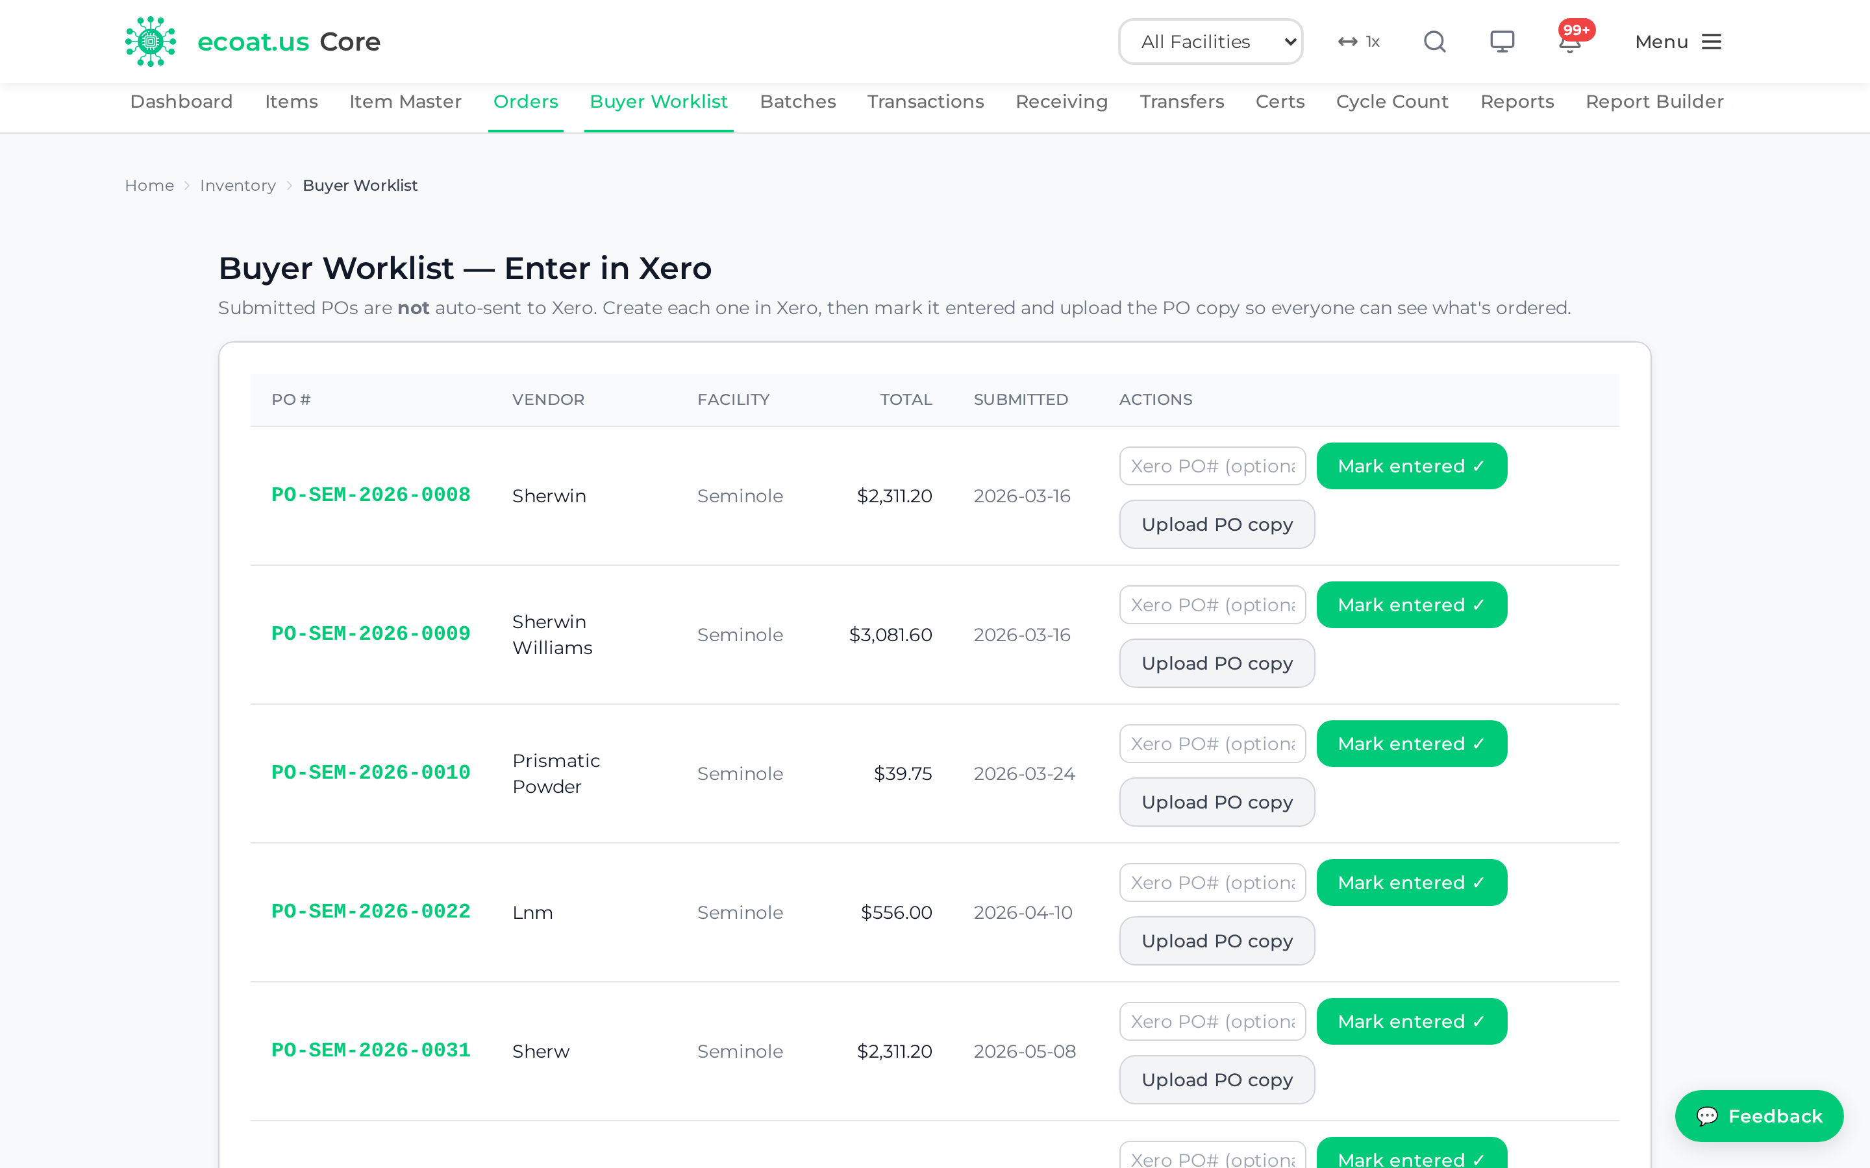Click the Inventory breadcrumb link
The height and width of the screenshot is (1168, 1870).
click(237, 186)
